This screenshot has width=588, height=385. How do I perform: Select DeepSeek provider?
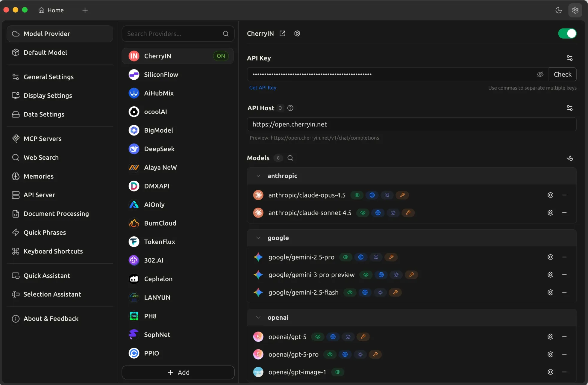pos(178,149)
